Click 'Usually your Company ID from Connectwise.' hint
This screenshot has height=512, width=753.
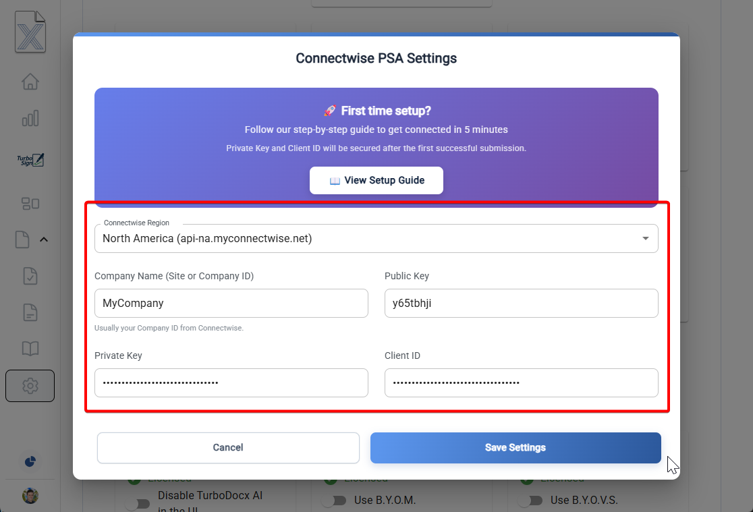pyautogui.click(x=169, y=328)
